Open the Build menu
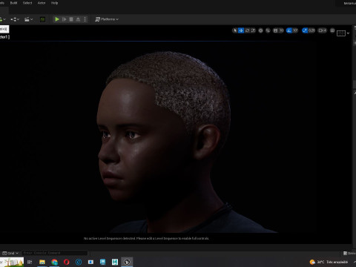The height and width of the screenshot is (267, 356). (13, 3)
